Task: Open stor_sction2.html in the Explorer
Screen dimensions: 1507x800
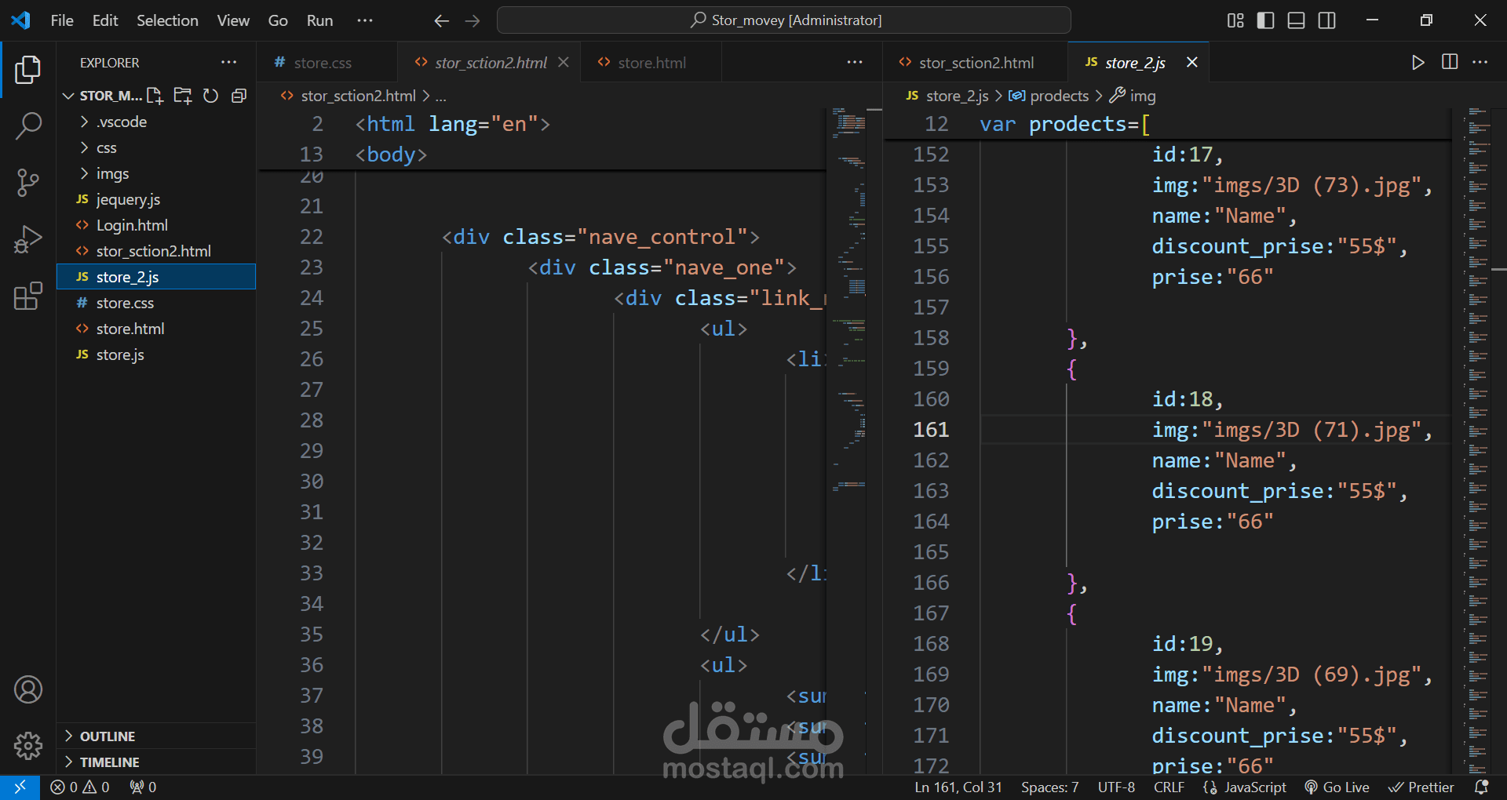Action: [156, 251]
